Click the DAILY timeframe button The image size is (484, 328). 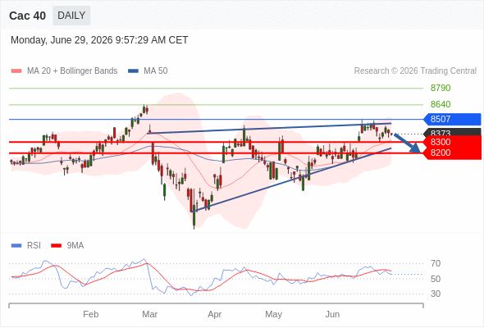coord(71,16)
